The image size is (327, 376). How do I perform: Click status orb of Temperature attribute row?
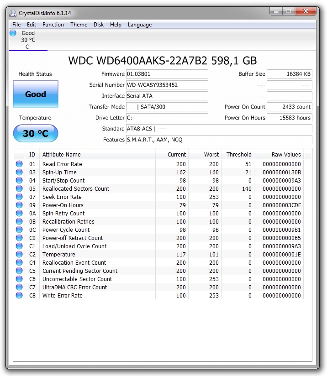19,254
